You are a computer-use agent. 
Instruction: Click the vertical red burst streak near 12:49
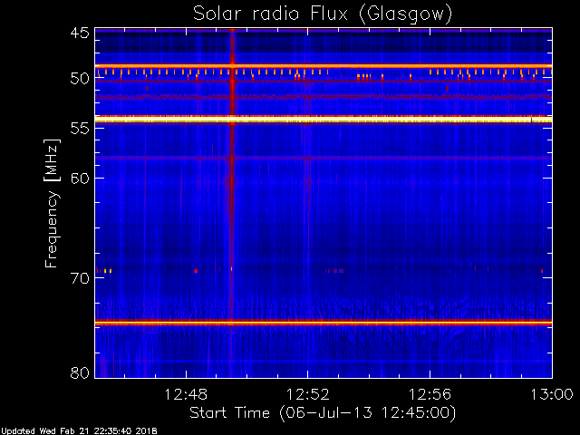point(232,203)
